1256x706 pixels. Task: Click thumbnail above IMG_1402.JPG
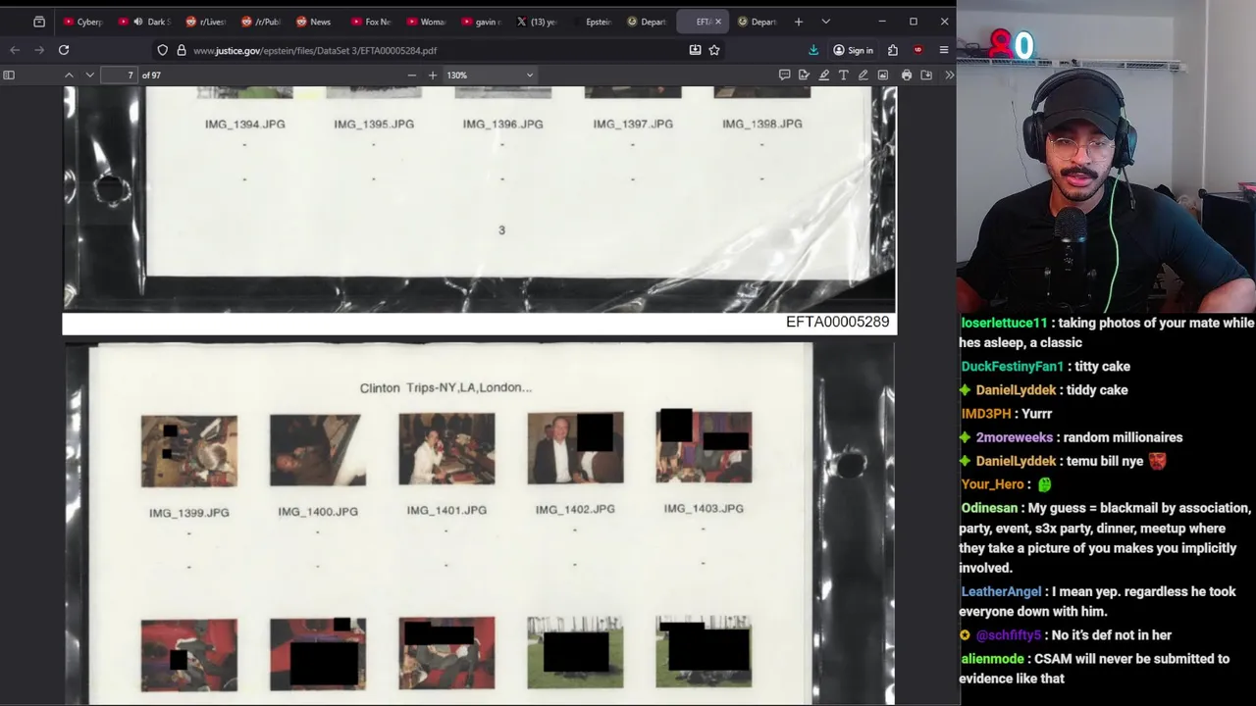pyautogui.click(x=575, y=448)
